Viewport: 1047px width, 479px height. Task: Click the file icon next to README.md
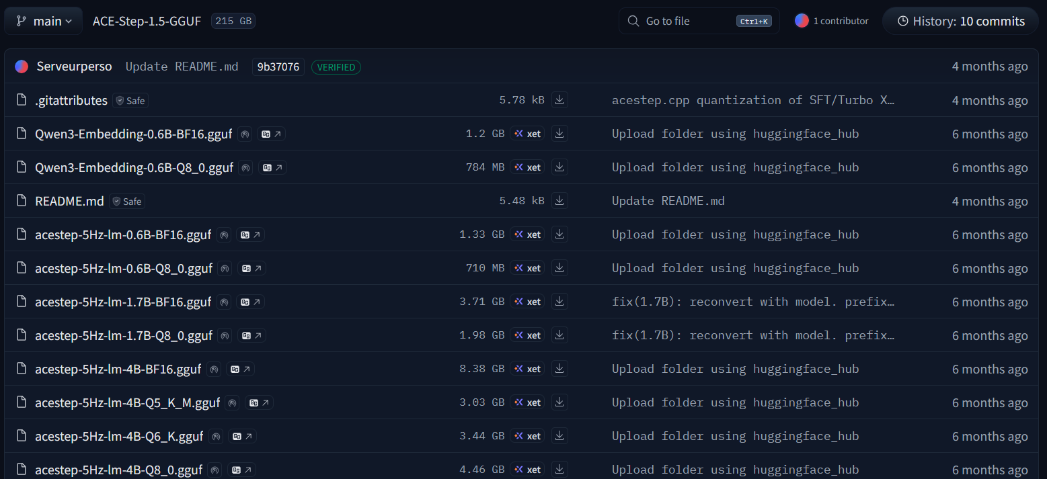(x=22, y=201)
